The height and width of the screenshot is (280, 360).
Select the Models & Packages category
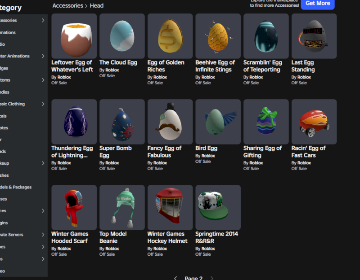(16, 187)
